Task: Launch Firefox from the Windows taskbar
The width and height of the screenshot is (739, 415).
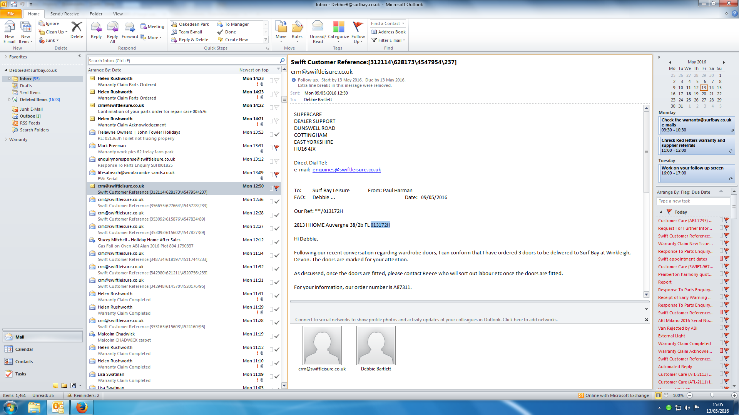Action: coord(82,407)
